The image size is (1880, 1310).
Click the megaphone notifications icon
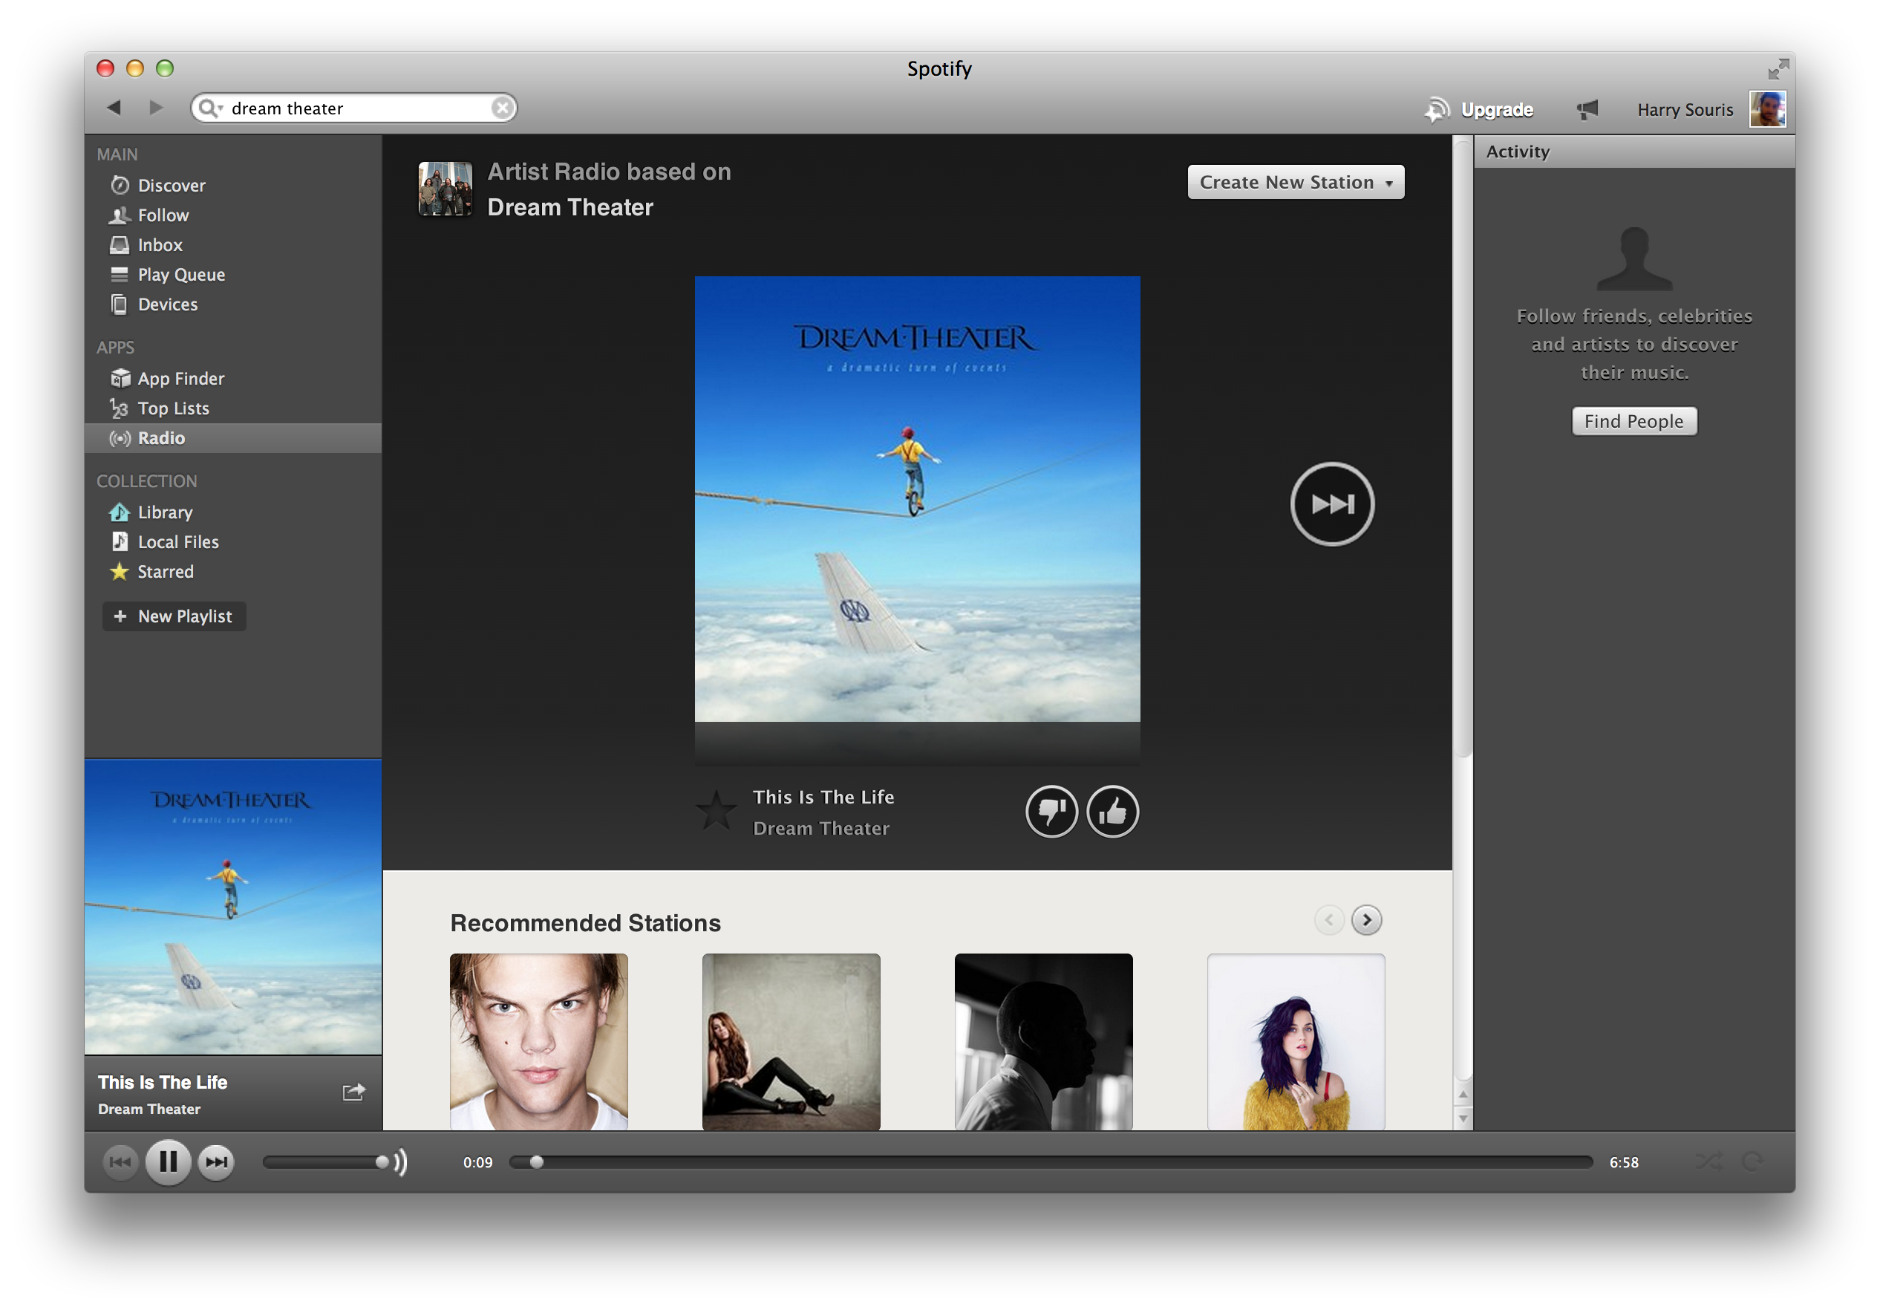[1587, 110]
